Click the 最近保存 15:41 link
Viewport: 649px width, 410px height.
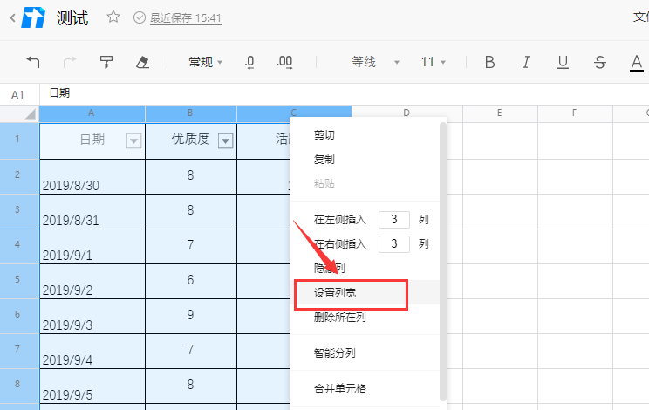(x=185, y=17)
